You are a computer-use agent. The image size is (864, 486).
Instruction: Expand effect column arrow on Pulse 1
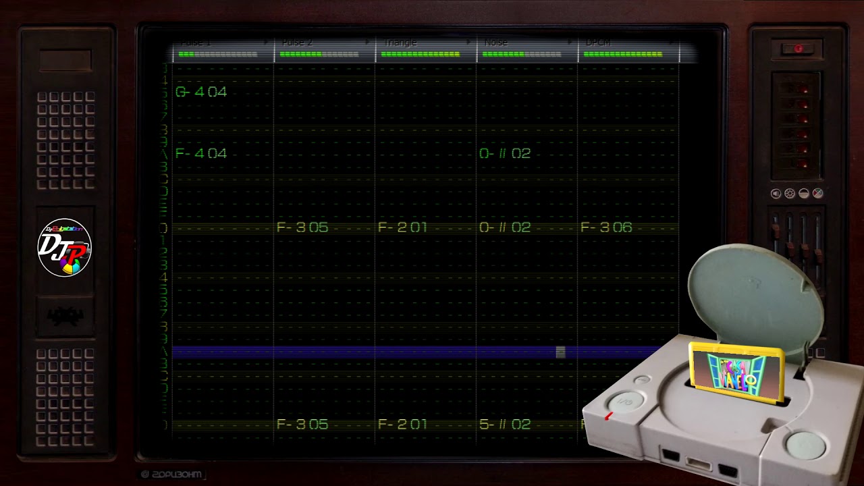pos(267,43)
